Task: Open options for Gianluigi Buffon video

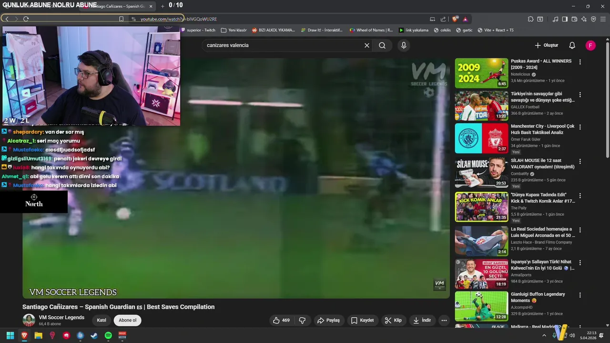Action: 580,295
